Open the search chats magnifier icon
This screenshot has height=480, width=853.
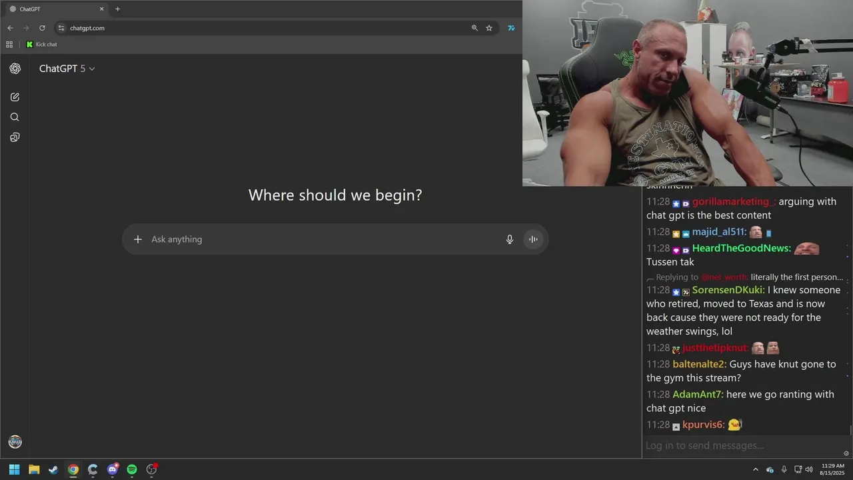[15, 117]
